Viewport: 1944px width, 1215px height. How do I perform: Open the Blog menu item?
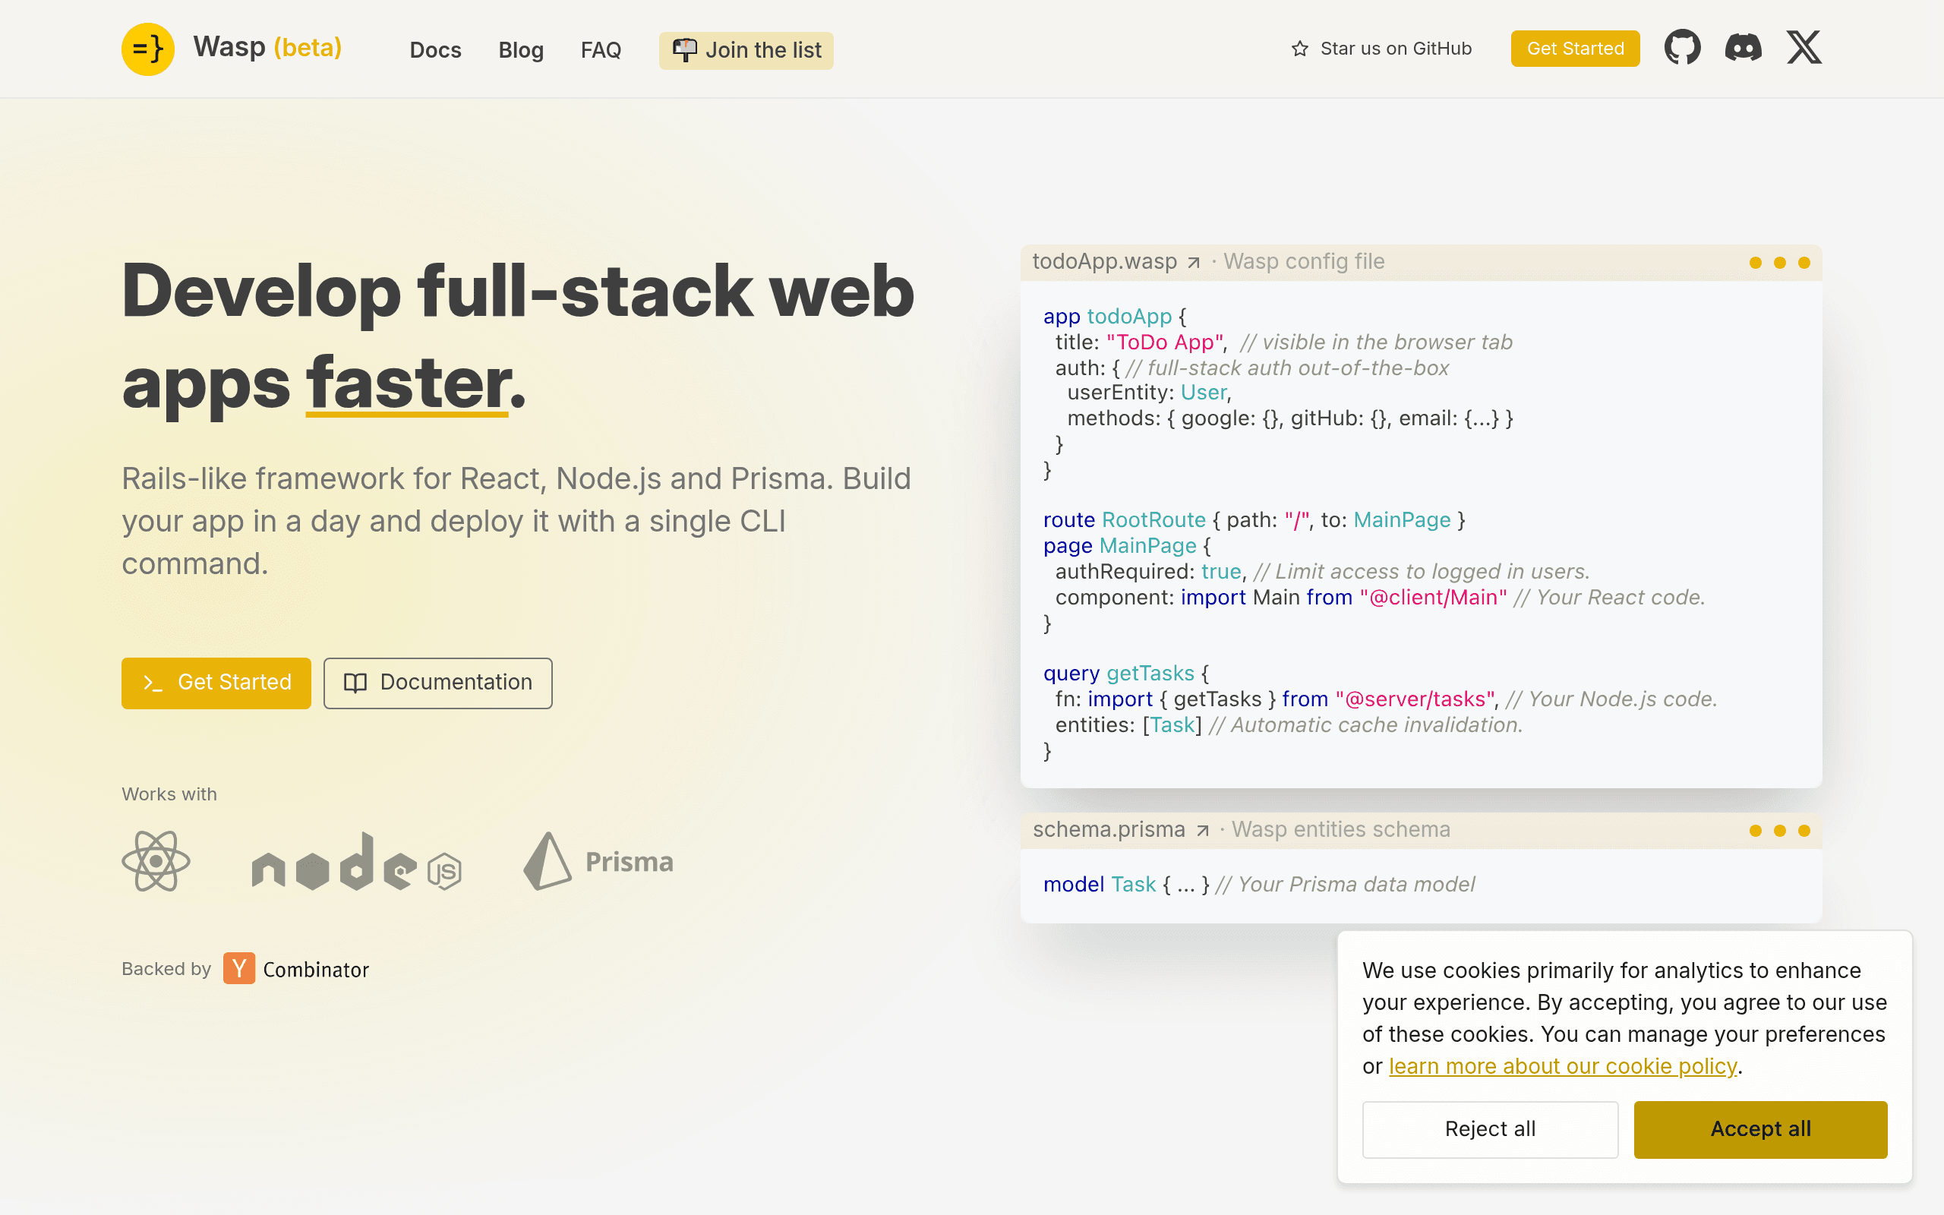(520, 50)
